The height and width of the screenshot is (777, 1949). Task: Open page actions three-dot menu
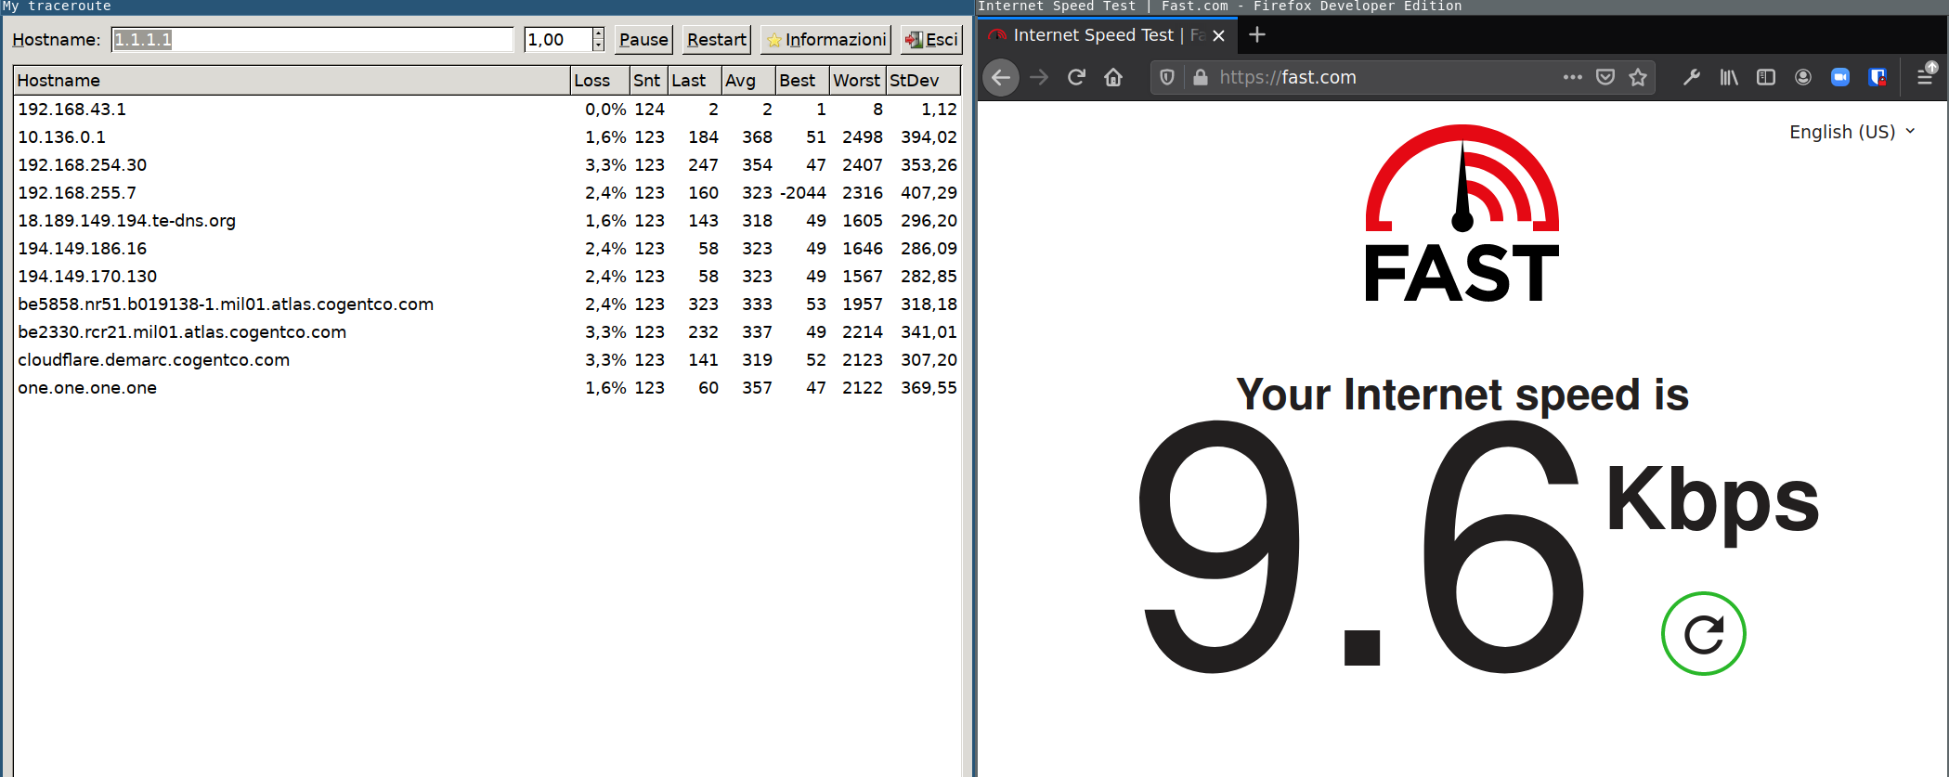[1572, 77]
